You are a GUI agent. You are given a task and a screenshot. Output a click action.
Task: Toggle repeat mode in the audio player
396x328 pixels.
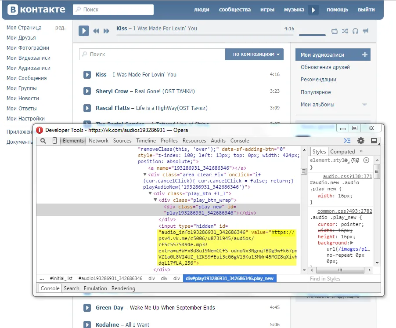(335, 31)
